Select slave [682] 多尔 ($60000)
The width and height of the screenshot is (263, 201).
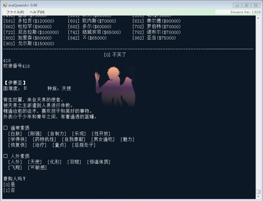pos(89,27)
